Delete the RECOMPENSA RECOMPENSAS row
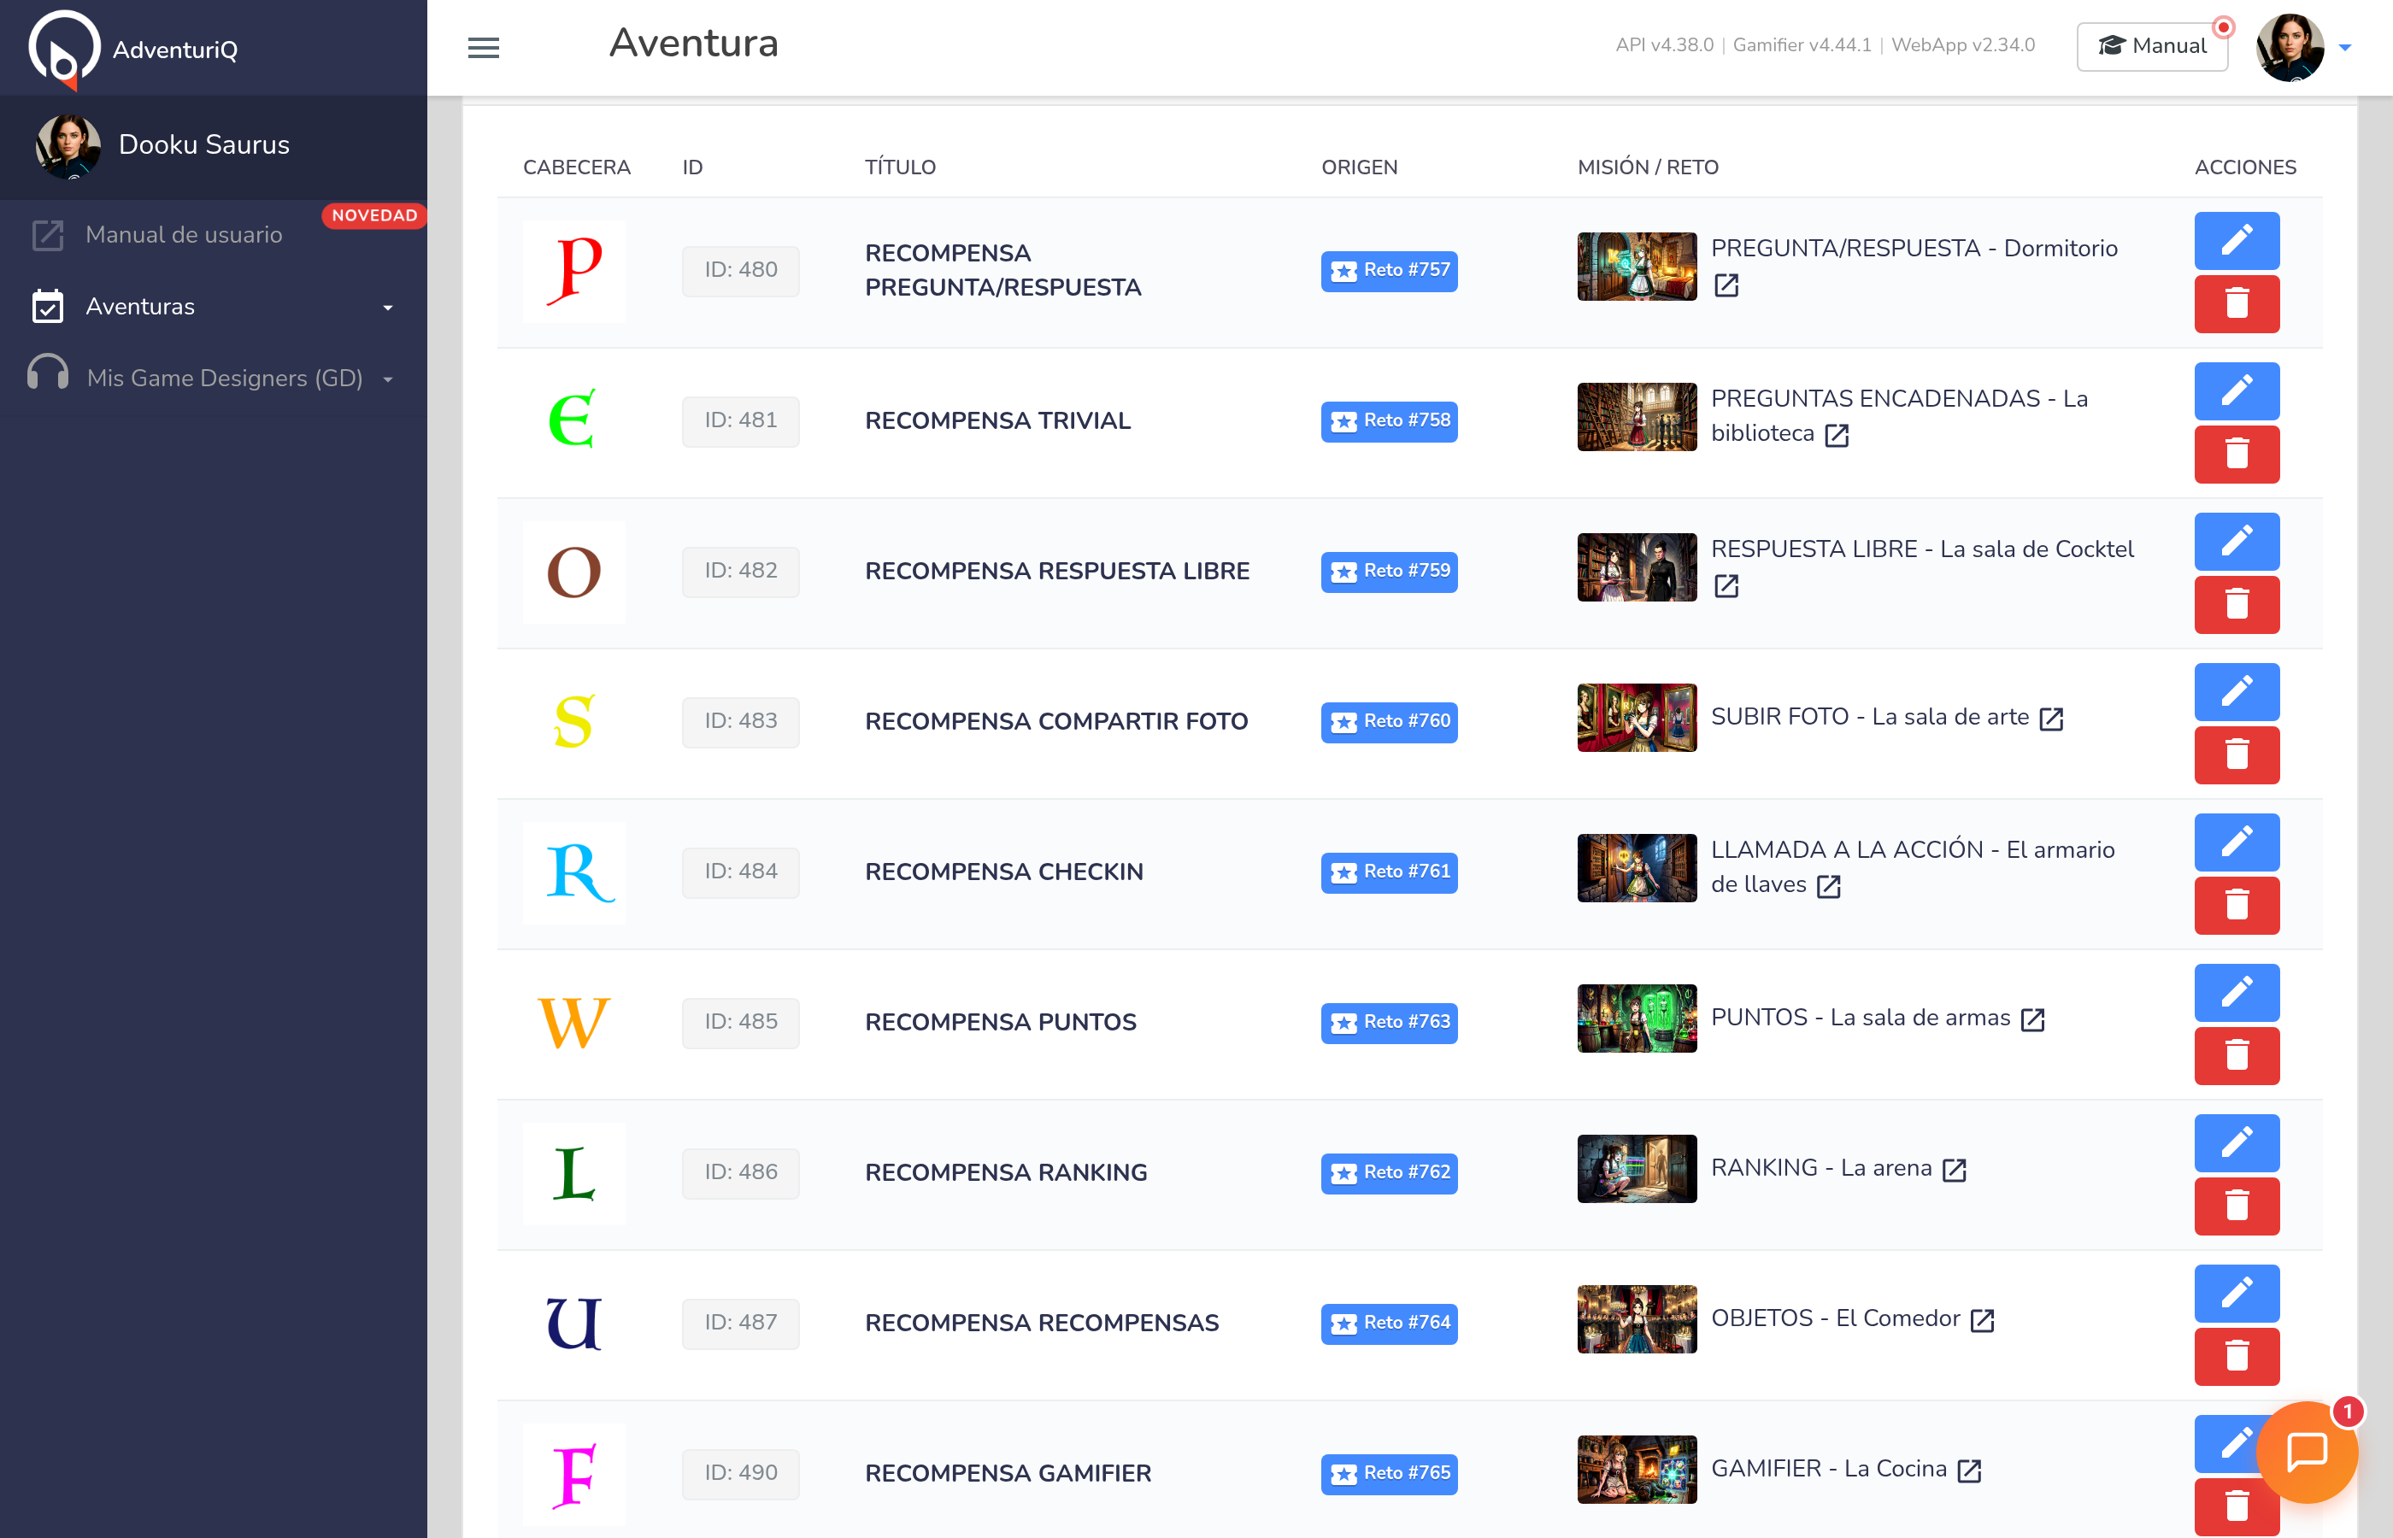This screenshot has width=2393, height=1538. (2237, 1356)
